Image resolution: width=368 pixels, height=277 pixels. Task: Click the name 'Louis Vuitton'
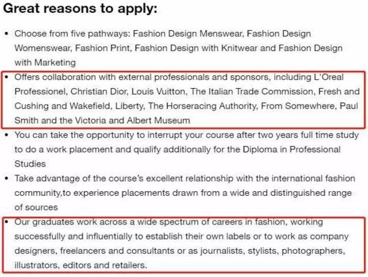pos(159,91)
